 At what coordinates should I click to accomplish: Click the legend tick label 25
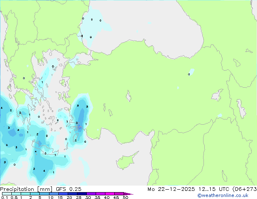point(78,198)
